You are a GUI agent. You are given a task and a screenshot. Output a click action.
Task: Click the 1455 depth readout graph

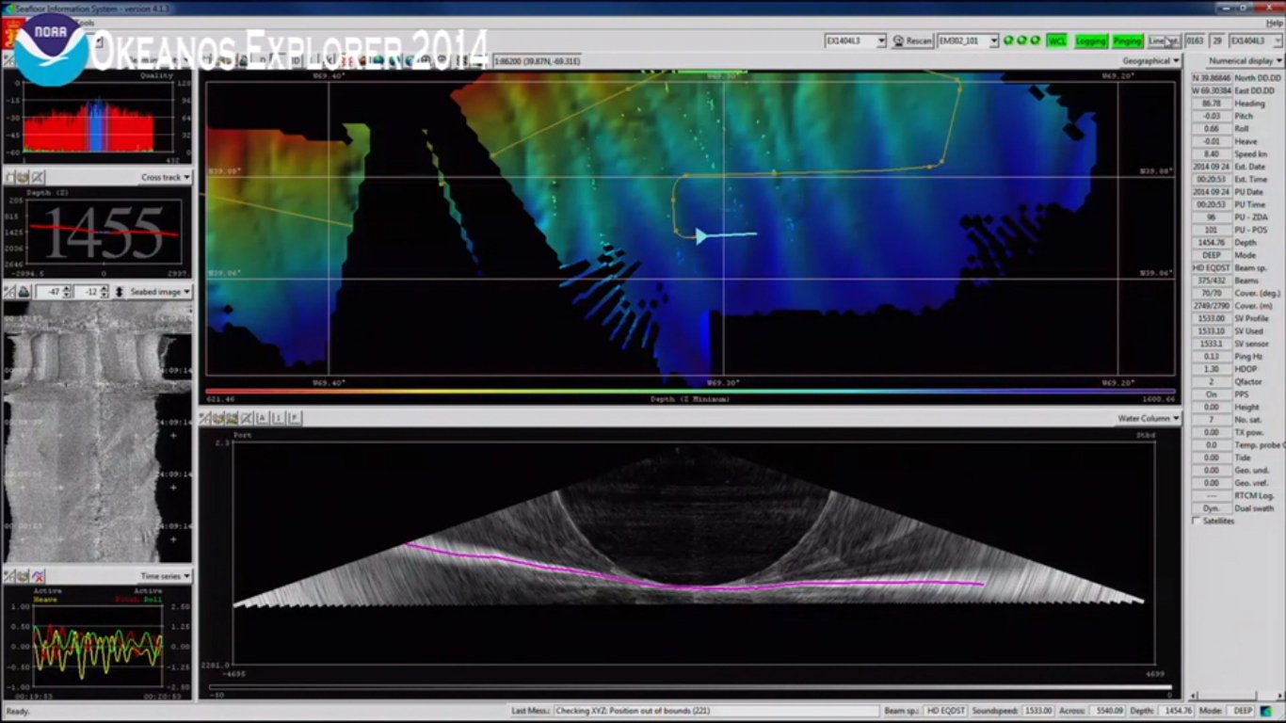[x=103, y=231]
